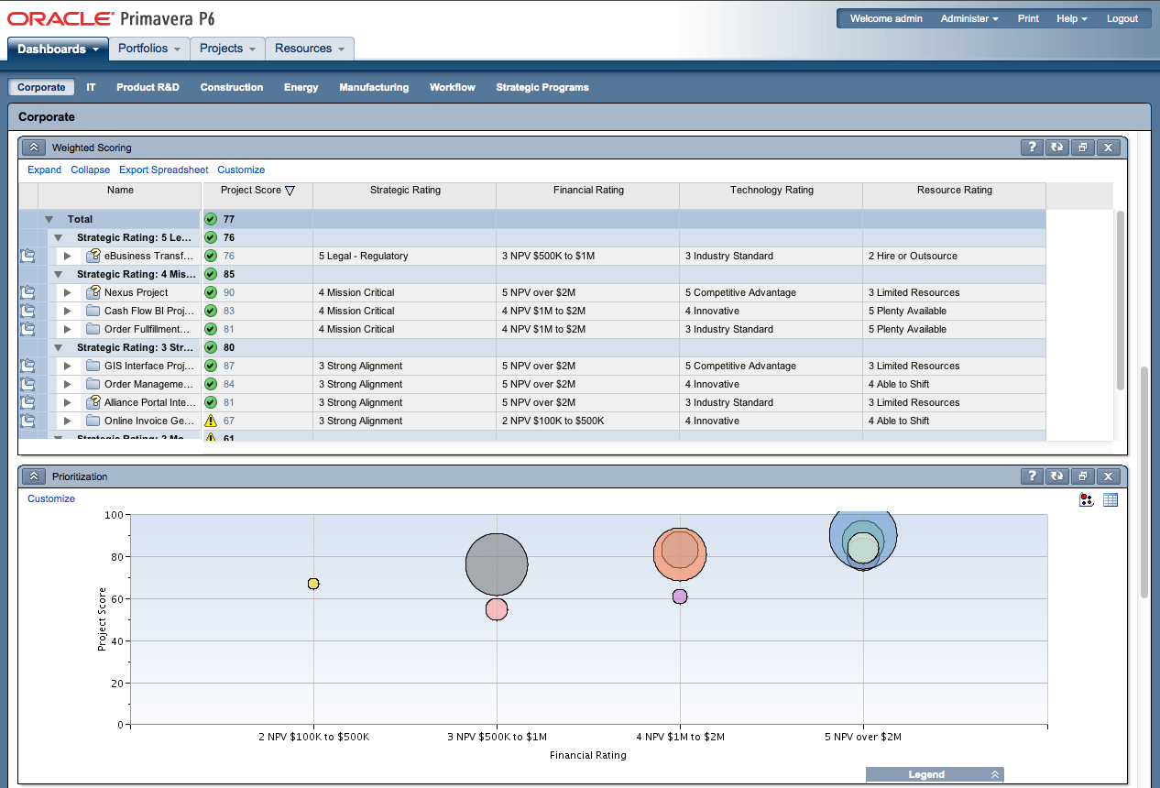Switch to the IT dashboard tab
The image size is (1160, 788).
(92, 87)
